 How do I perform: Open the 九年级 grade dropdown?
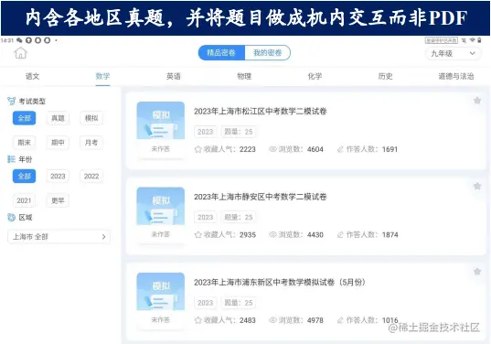point(453,54)
